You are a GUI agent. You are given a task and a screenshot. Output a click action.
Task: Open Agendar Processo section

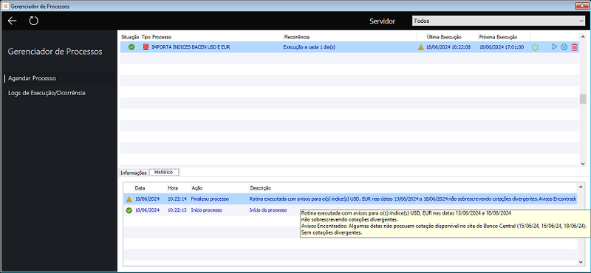(x=32, y=78)
